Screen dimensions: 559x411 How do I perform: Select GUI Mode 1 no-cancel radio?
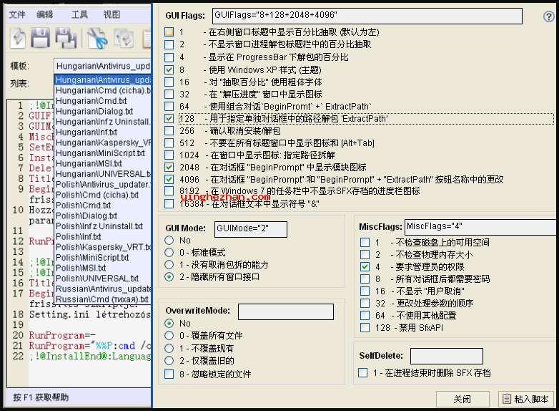click(x=169, y=265)
